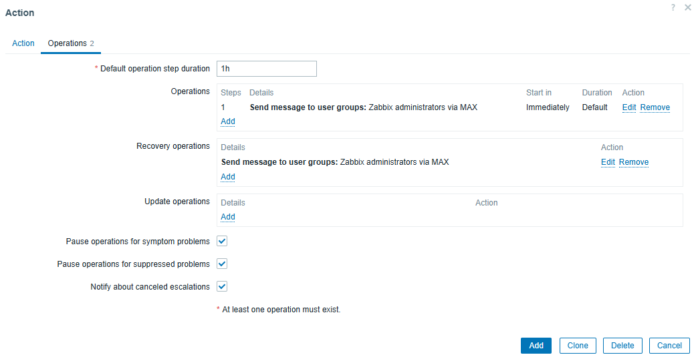
Task: Remove the recovery operation
Action: click(634, 162)
